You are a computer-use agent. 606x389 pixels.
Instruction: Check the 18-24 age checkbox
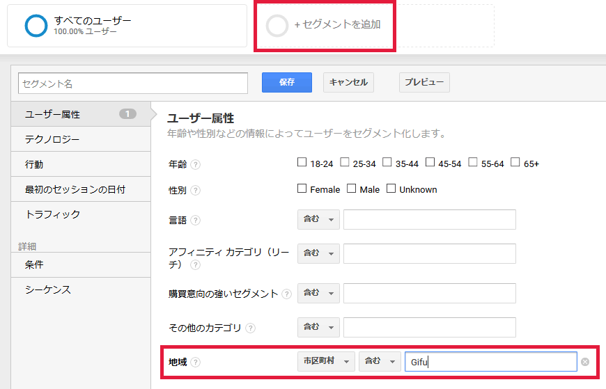point(302,162)
